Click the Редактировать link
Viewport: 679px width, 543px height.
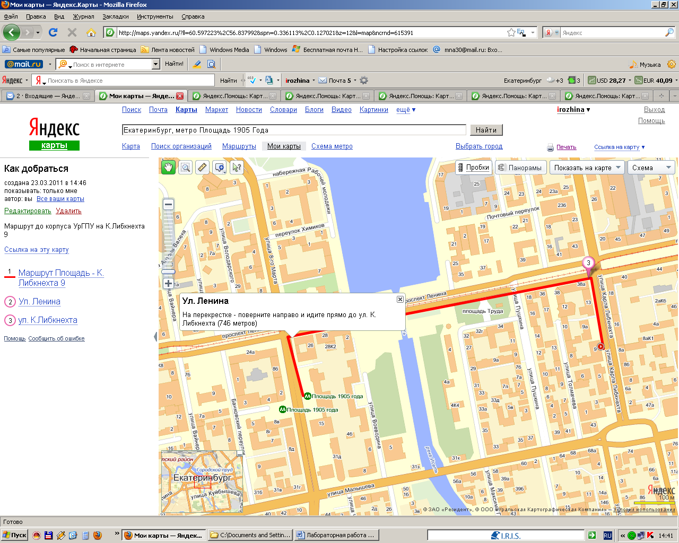tap(28, 211)
